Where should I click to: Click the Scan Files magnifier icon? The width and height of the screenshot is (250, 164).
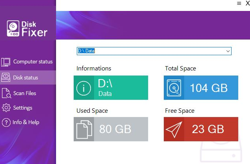[x=6, y=93]
